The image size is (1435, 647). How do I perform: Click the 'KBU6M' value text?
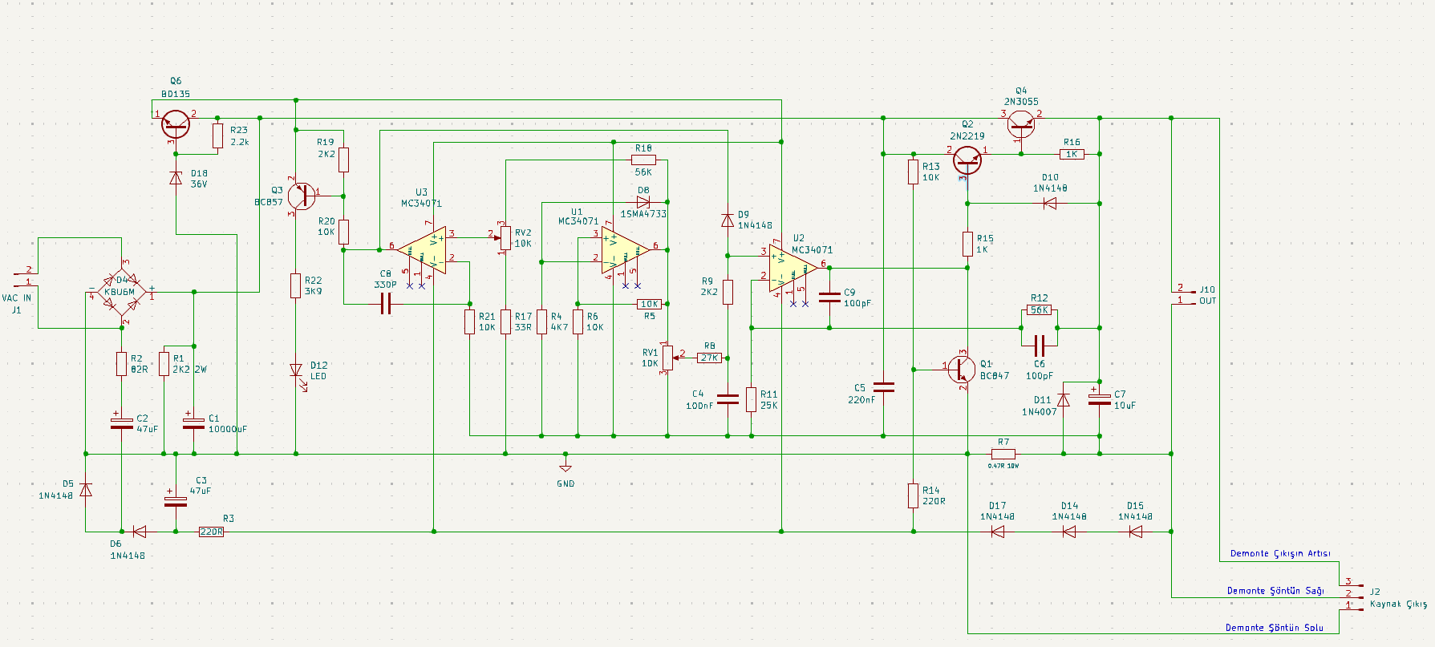click(120, 293)
